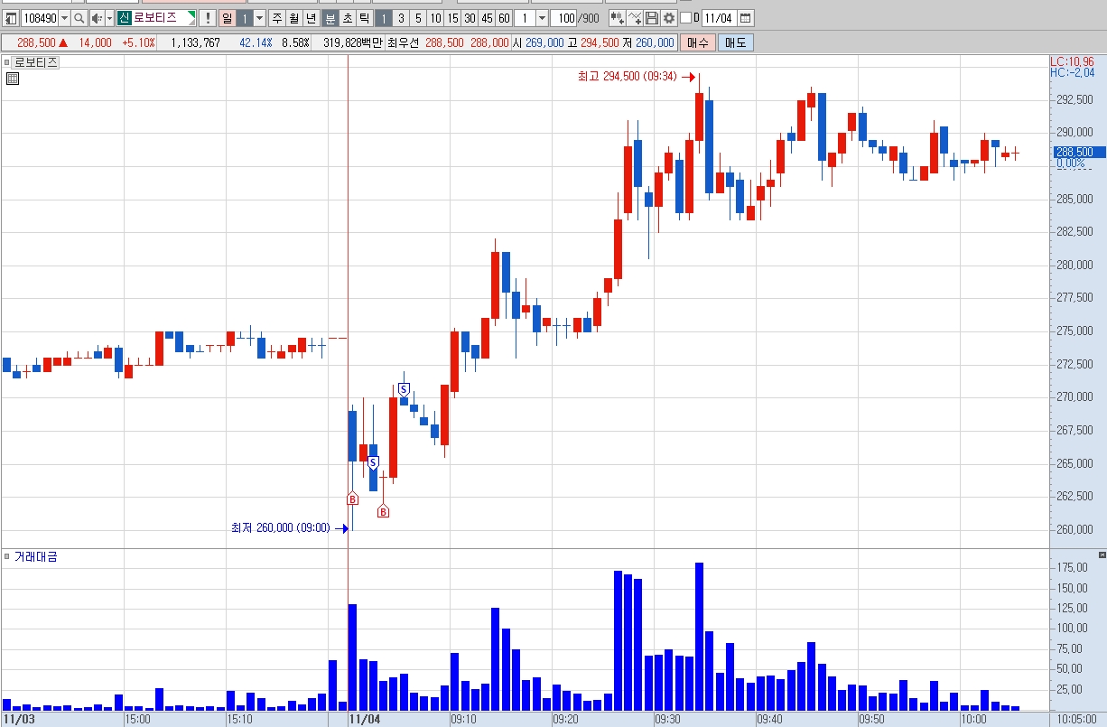Open the speaker sound options dropdown arrow

[x=110, y=18]
